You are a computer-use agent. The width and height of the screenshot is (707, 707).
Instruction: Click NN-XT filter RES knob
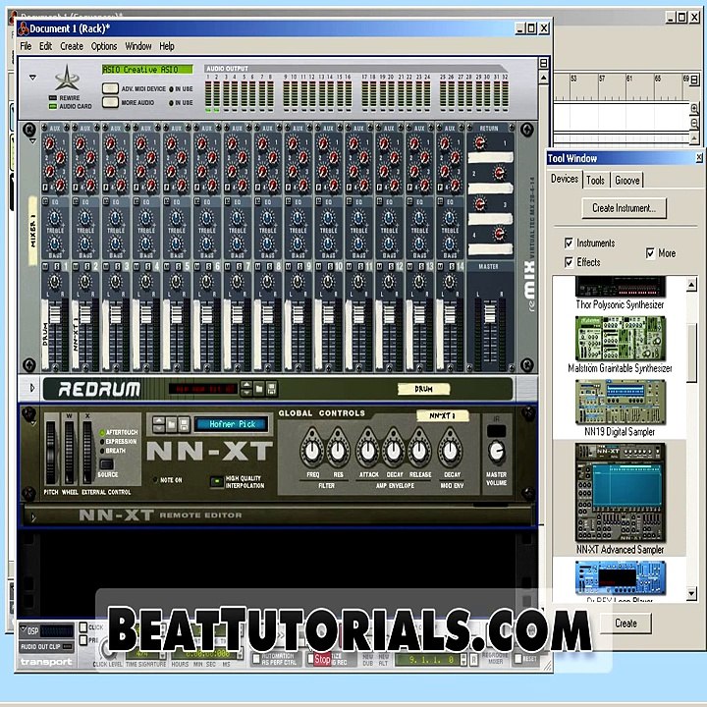tap(338, 450)
